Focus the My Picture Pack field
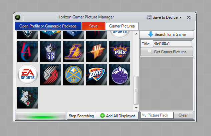The image size is (211, 136). pyautogui.click(x=157, y=115)
